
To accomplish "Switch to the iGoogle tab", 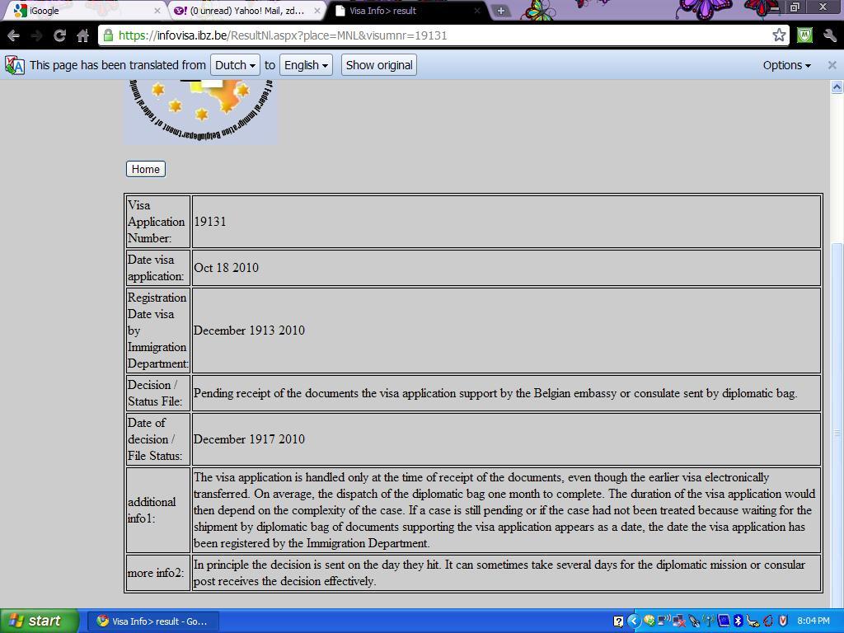I will tap(84, 10).
